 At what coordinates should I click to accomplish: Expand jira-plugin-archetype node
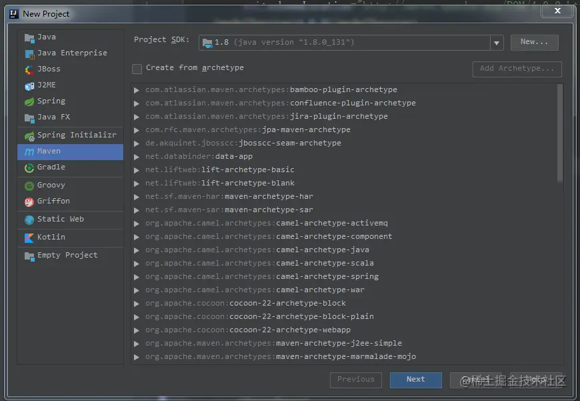137,117
